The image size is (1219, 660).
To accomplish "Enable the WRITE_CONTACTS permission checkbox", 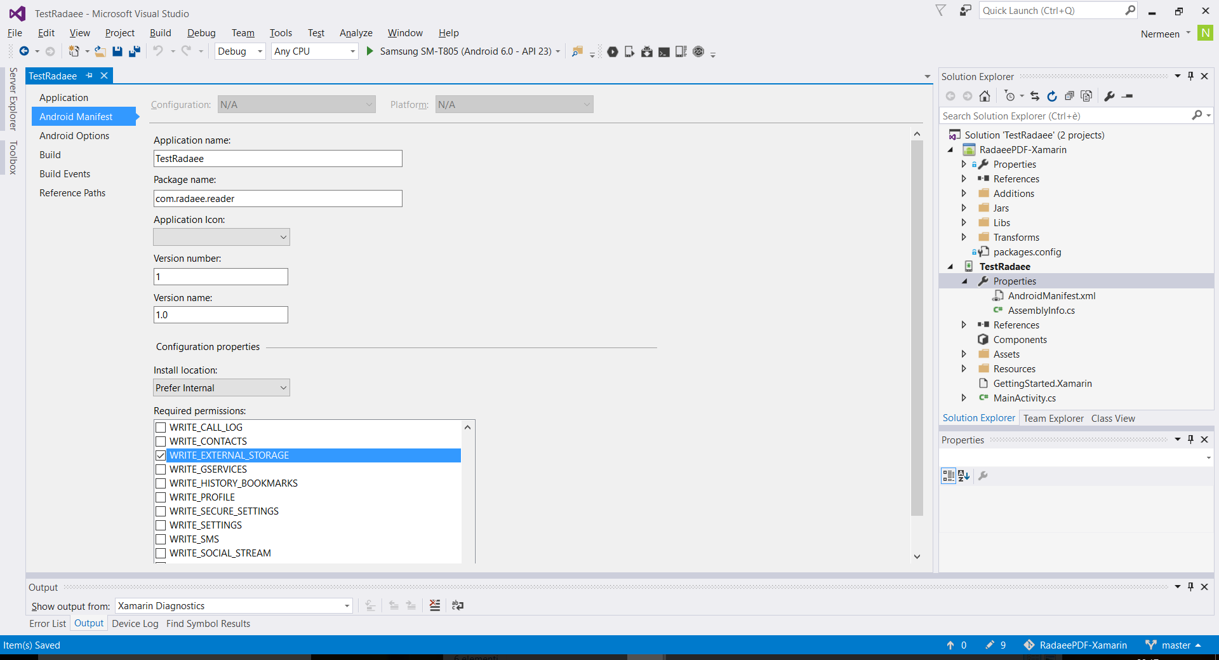I will [x=161, y=441].
